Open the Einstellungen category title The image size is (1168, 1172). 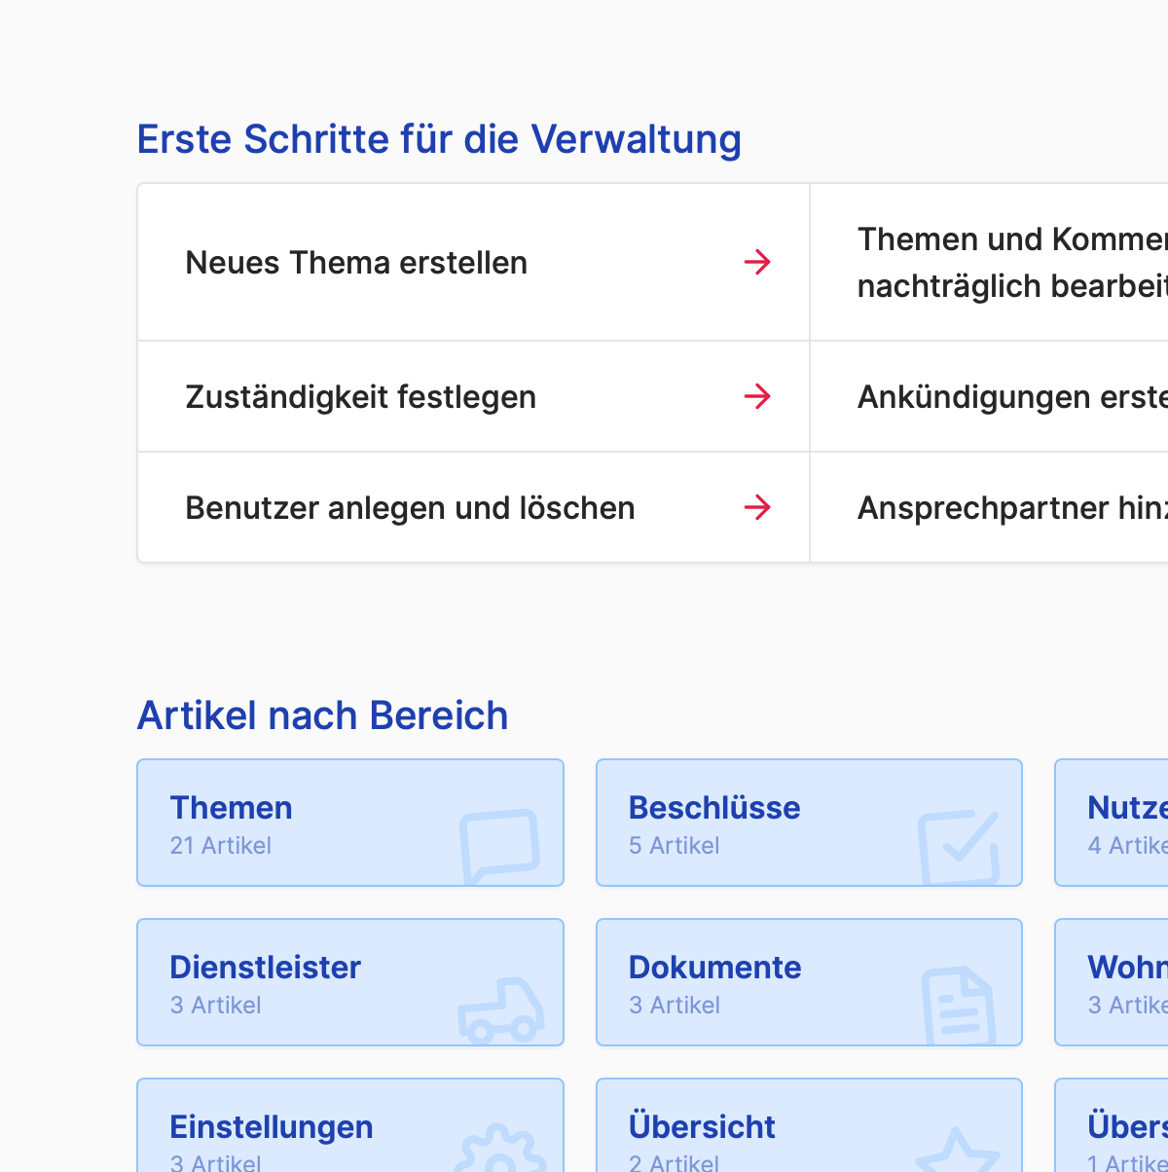271,1127
